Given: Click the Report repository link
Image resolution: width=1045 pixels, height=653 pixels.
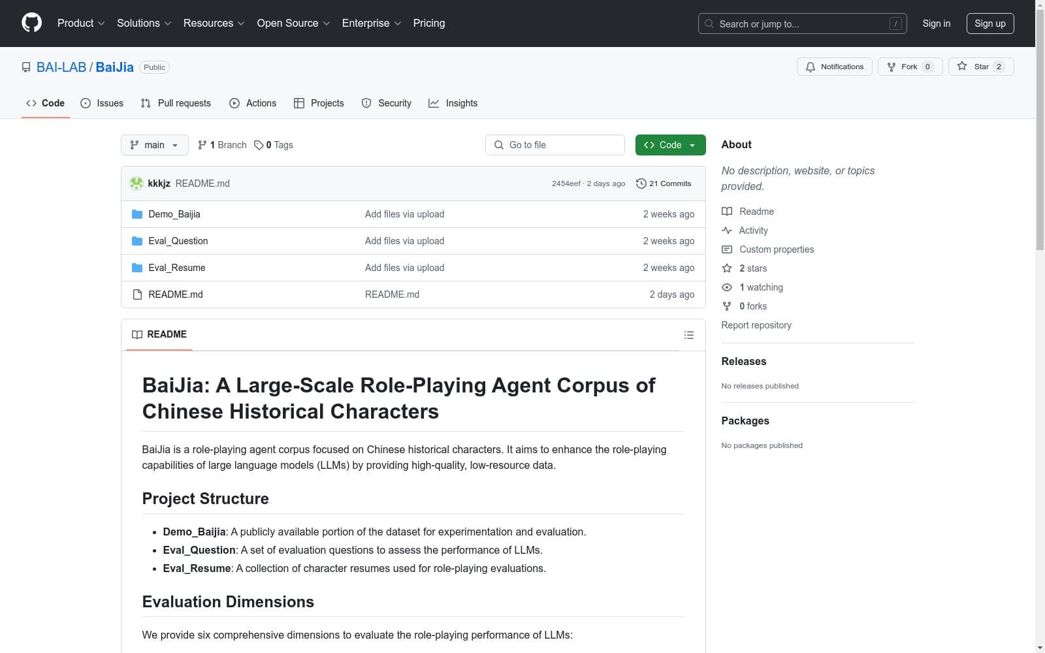Looking at the screenshot, I should [756, 325].
